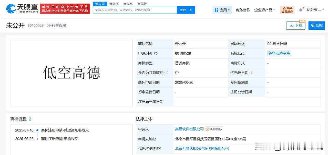Open the user account dropdown 此处有…
This screenshot has height=155, width=328.
(315, 10)
